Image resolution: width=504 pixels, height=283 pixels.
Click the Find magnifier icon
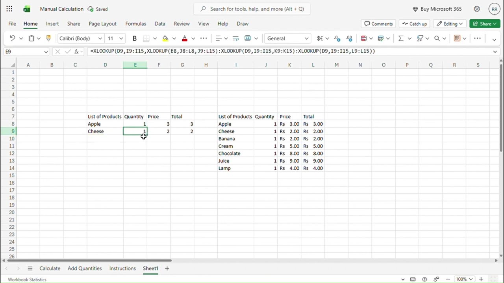tap(437, 38)
